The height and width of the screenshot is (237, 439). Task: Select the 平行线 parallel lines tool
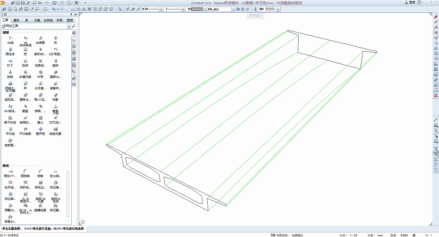(x=10, y=131)
